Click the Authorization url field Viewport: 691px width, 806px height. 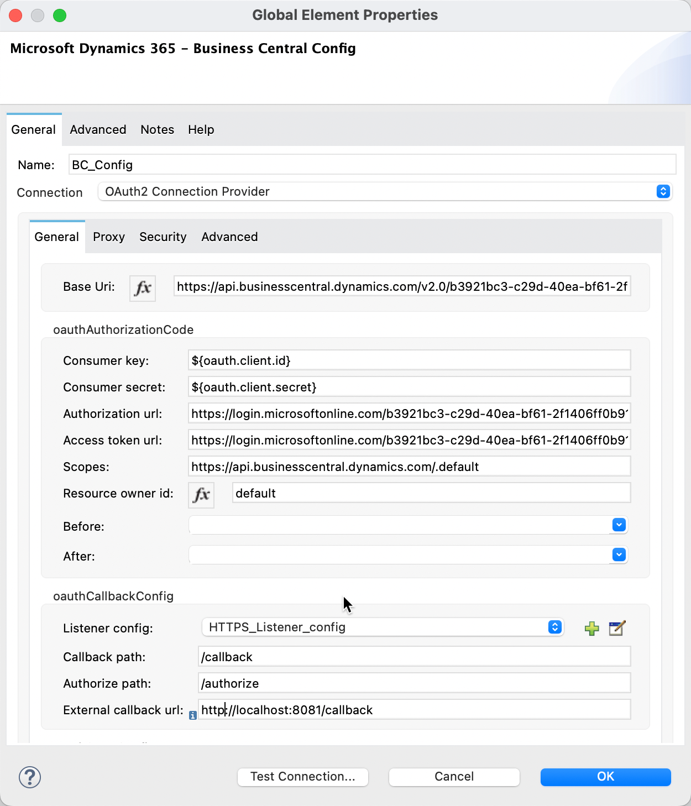tap(410, 414)
